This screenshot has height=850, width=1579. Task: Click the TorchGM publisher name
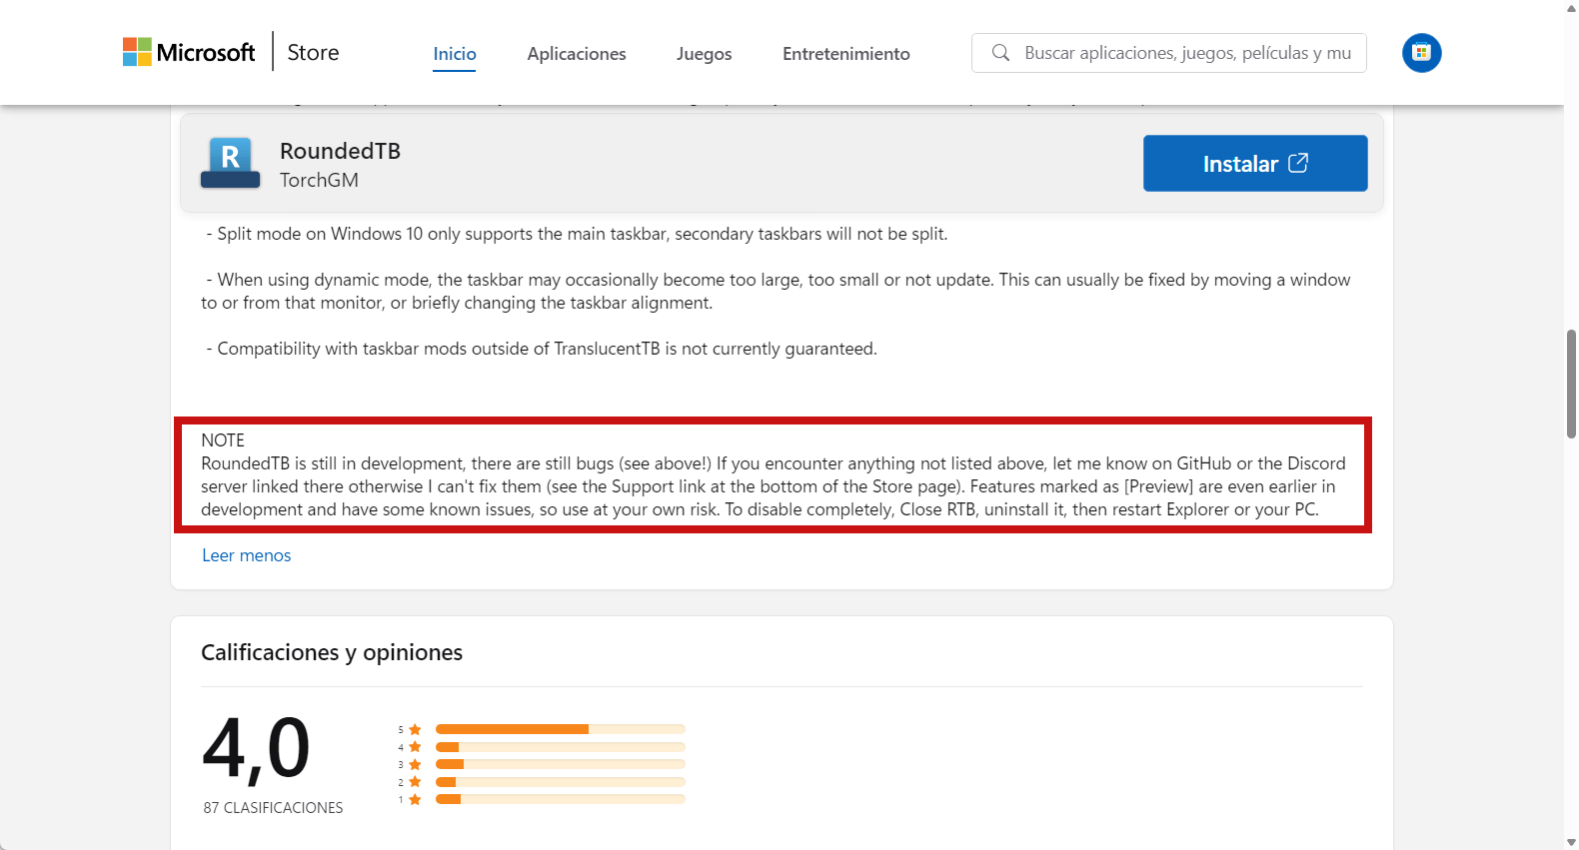pyautogui.click(x=319, y=180)
